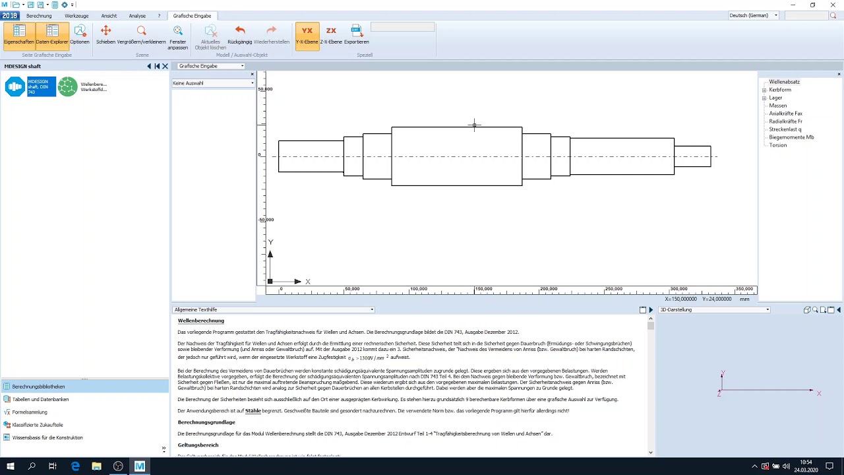Open the Deutsch (German) language dropdown
Viewport: 844px width, 475px height.
point(754,15)
